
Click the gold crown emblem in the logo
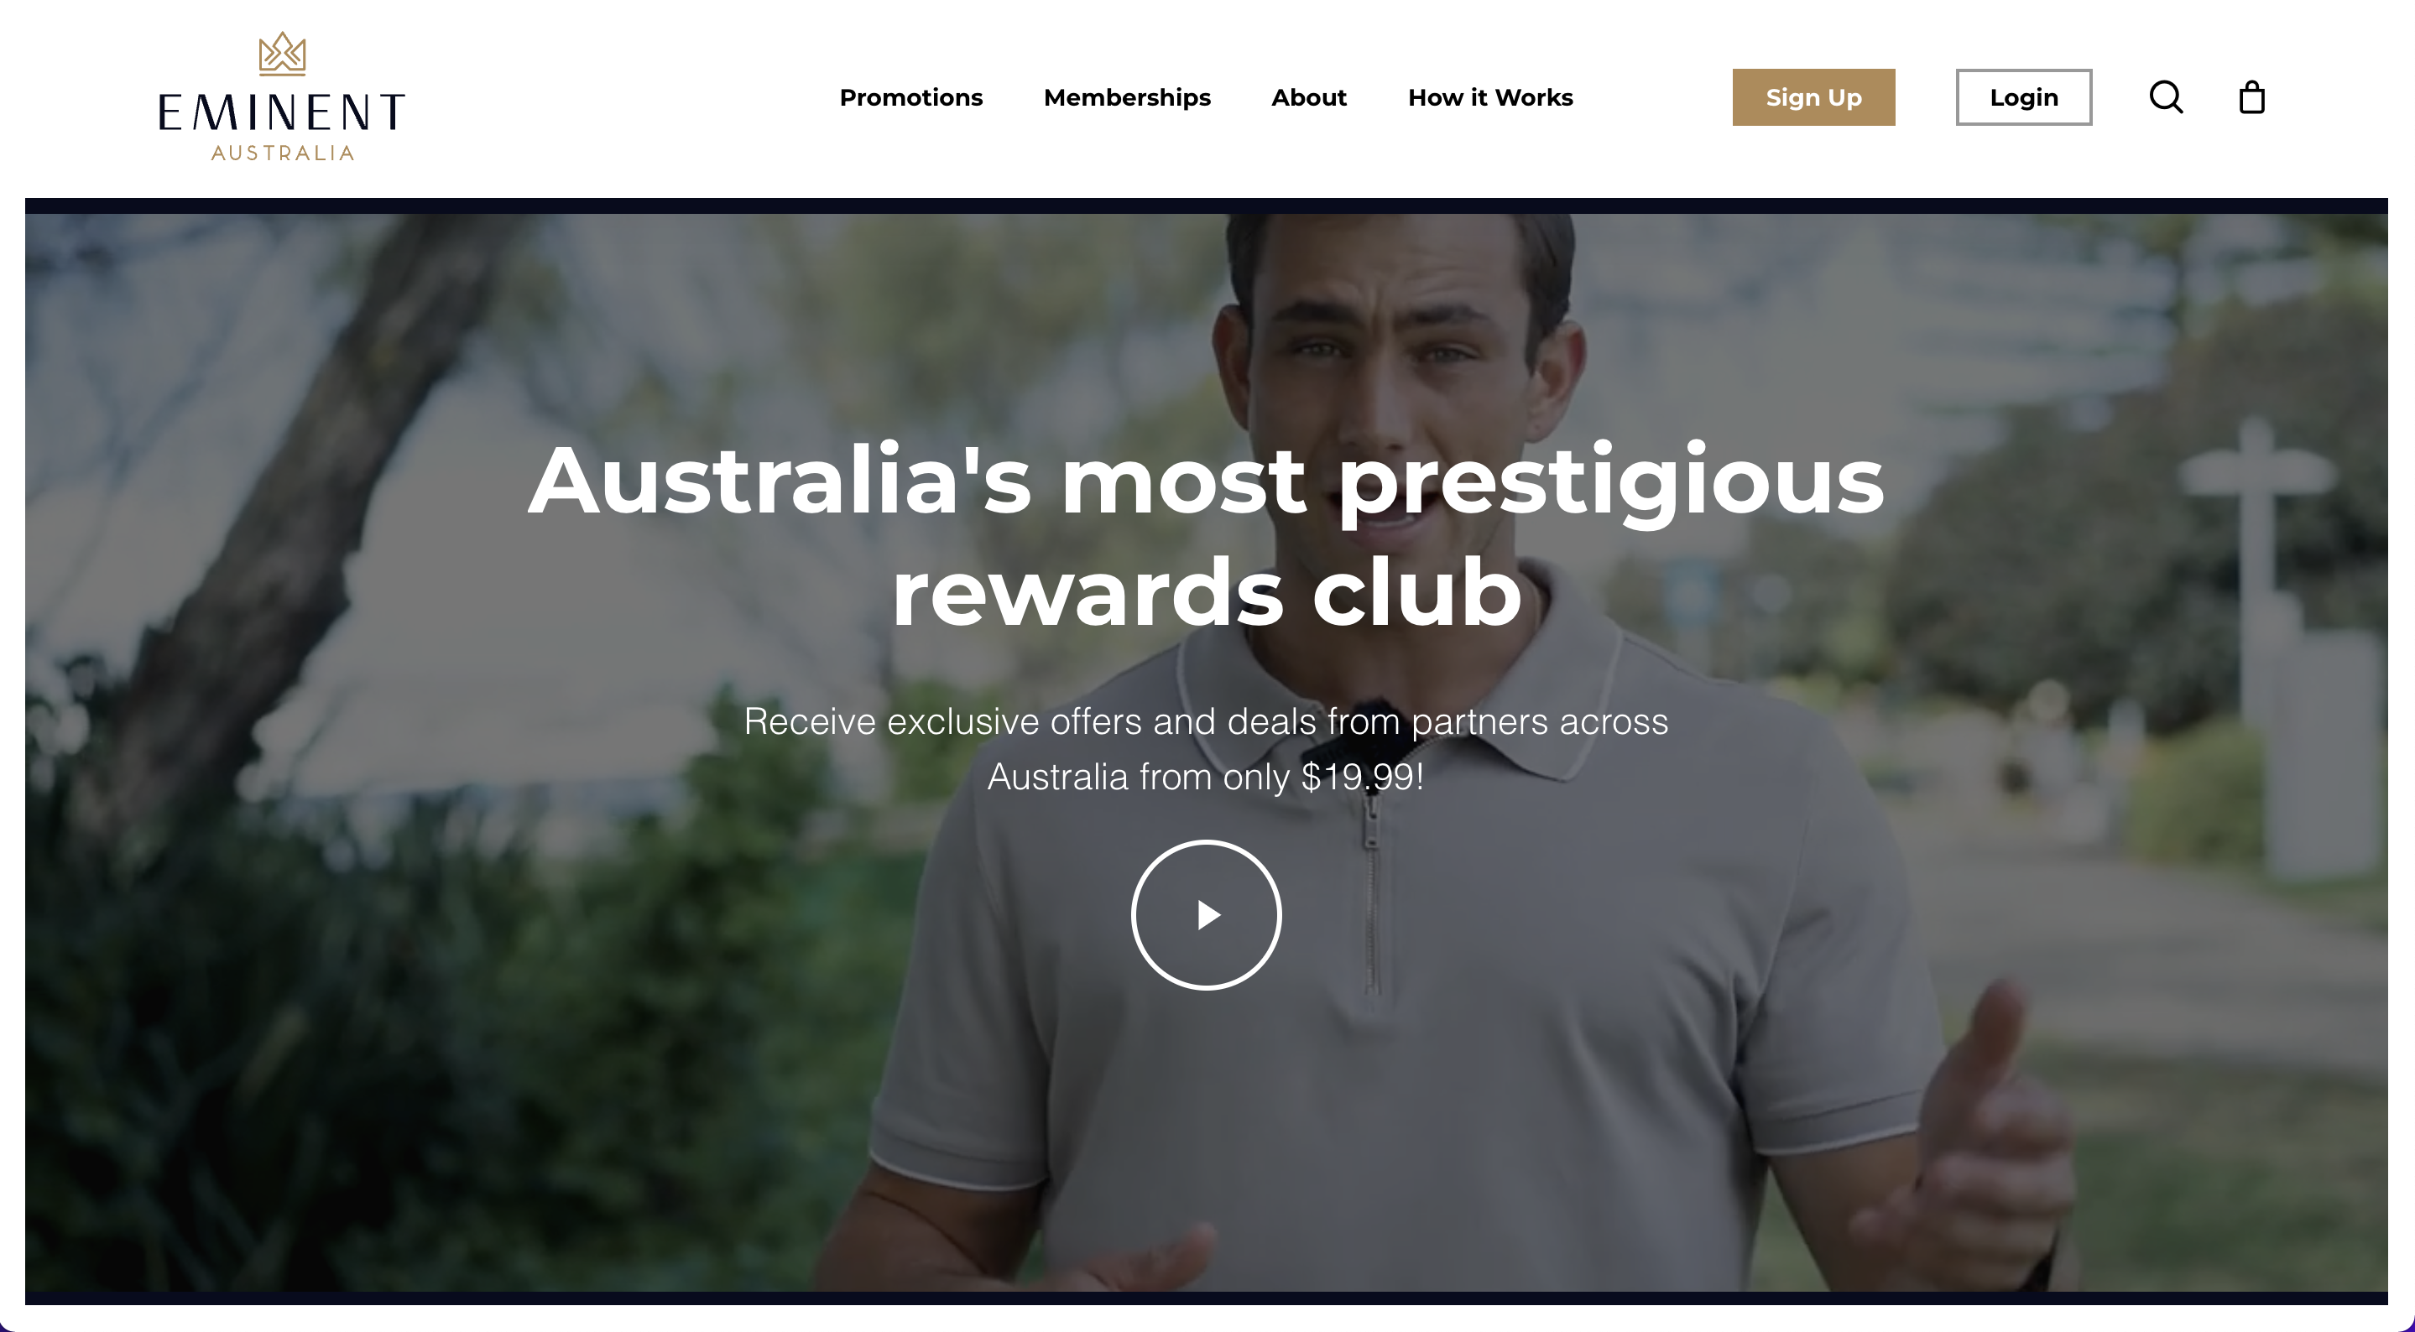tap(282, 54)
